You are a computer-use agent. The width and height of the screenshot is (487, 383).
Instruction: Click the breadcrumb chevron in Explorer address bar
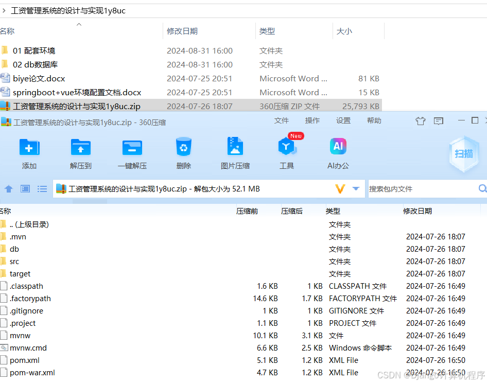point(5,10)
